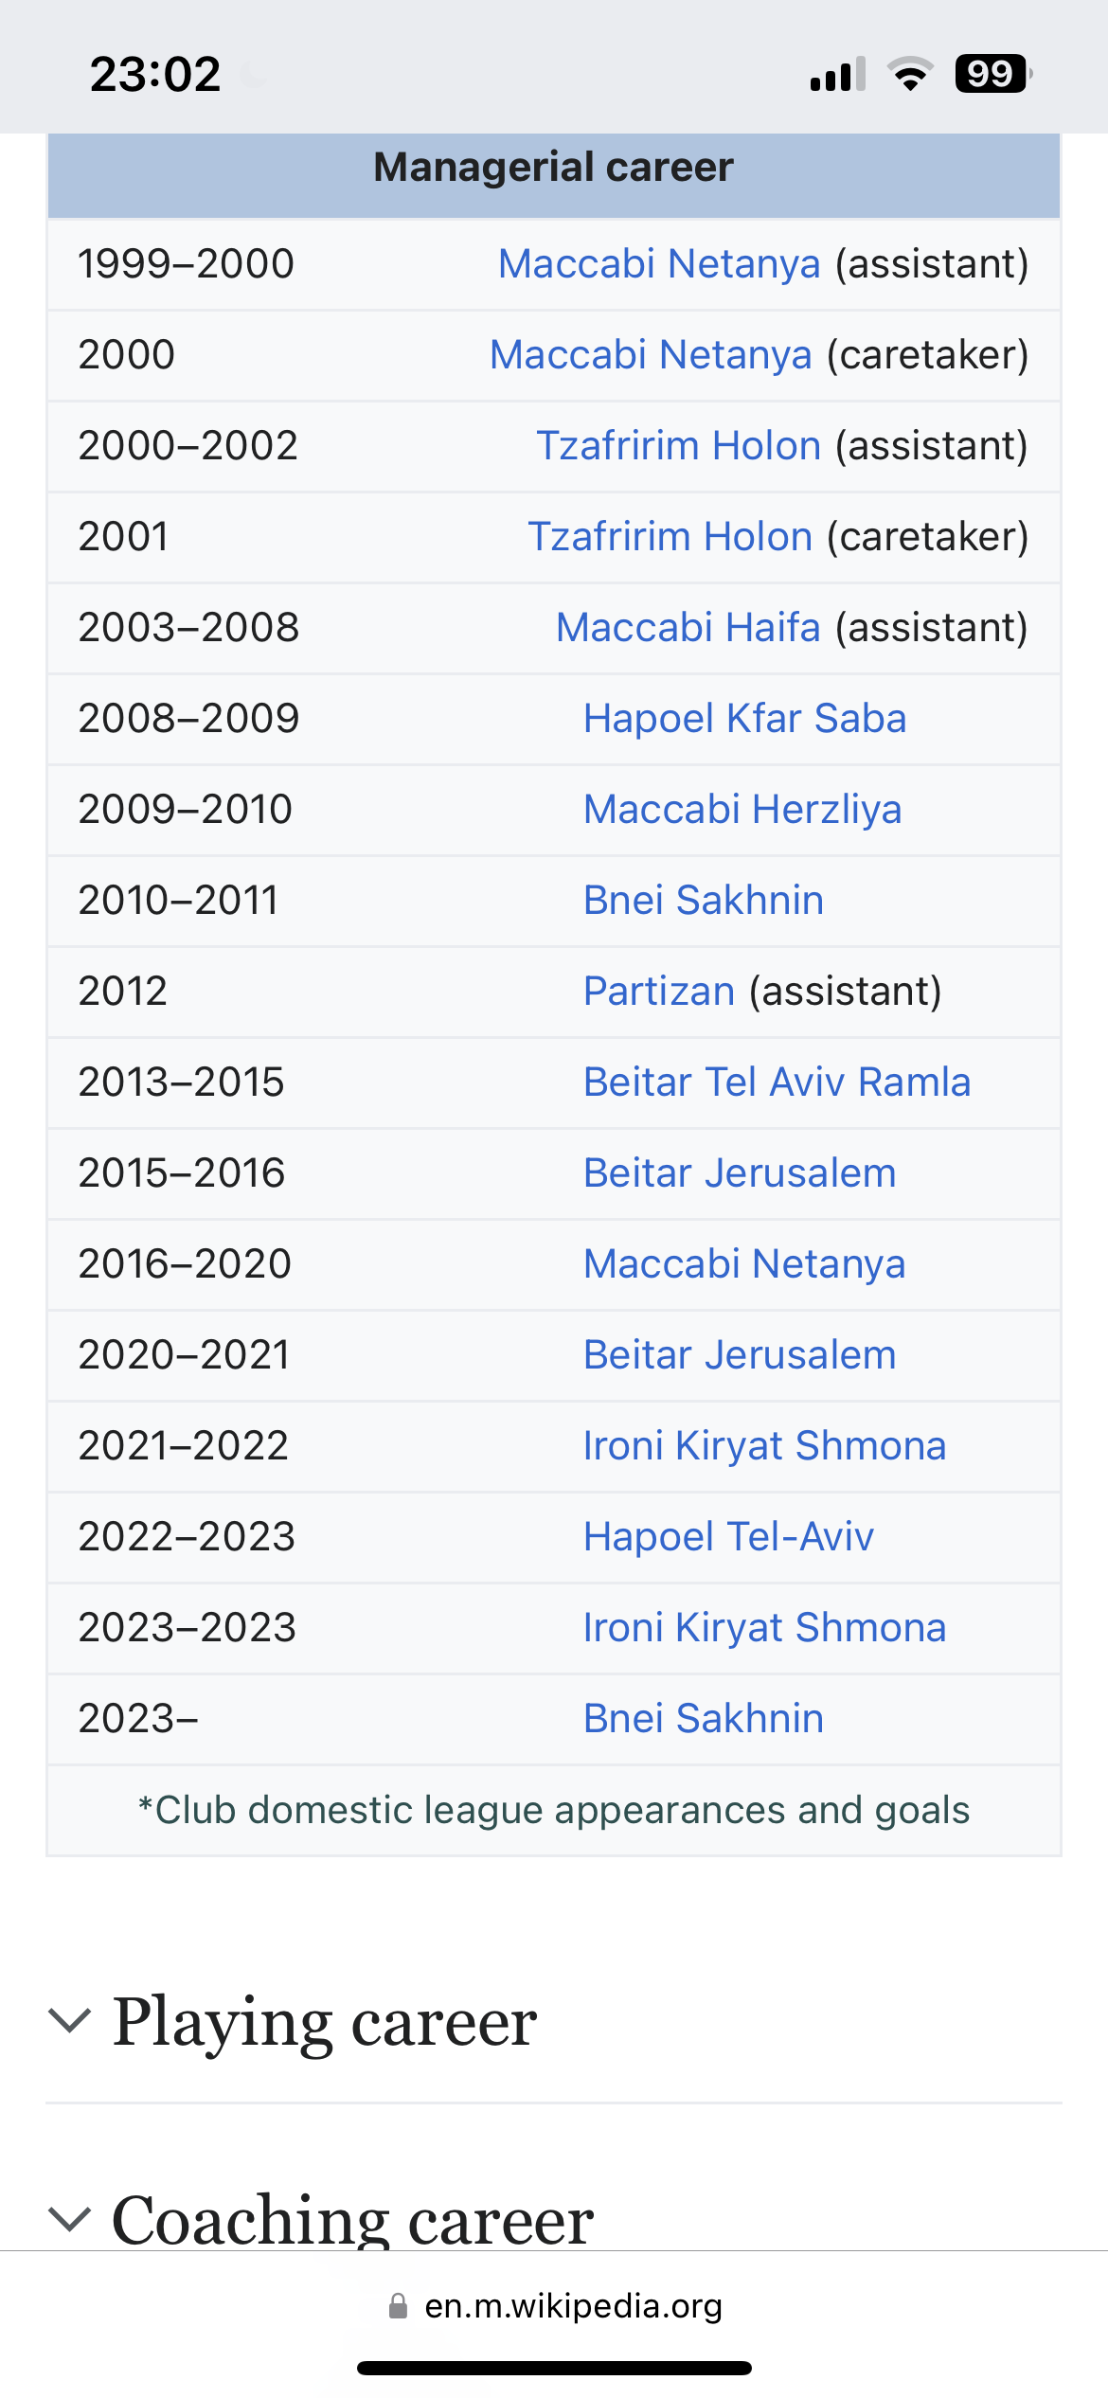Tap the lock icon in address bar
The width and height of the screenshot is (1108, 2398).
[399, 2306]
